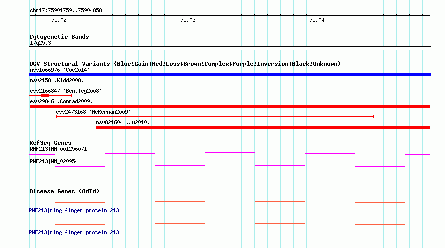Click the 75903k ruler tick label
Image resolution: width=445 pixels, height=248 pixels.
coord(189,20)
